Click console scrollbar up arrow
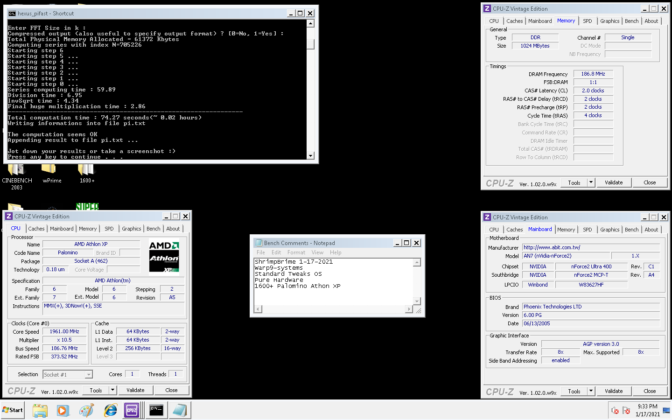This screenshot has height=420, width=672. 311,23
